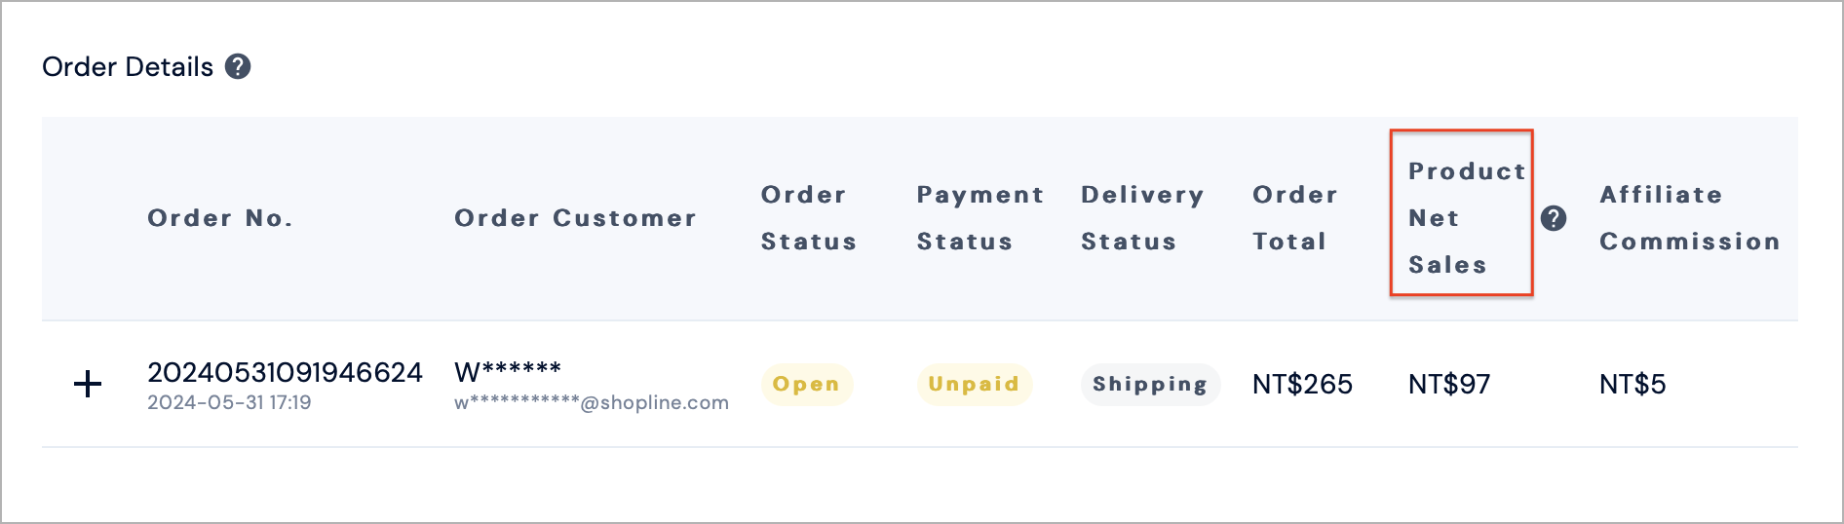The height and width of the screenshot is (524, 1844).
Task: Click the NT$97 product net sales value
Action: (1449, 384)
